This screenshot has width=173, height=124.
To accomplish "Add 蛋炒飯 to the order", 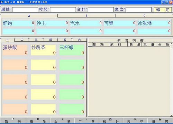I will pos(15,50).
